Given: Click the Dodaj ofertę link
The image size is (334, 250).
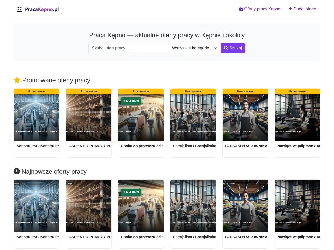Looking at the screenshot, I should (302, 9).
